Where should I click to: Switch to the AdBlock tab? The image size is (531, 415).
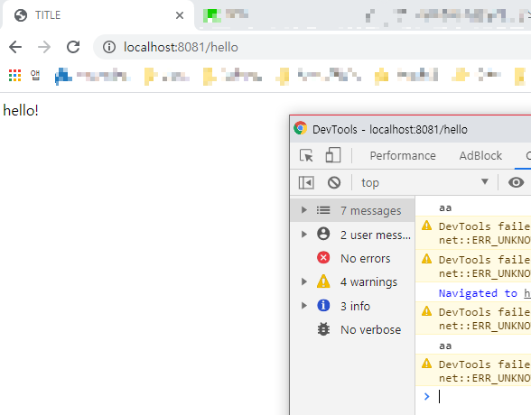480,155
